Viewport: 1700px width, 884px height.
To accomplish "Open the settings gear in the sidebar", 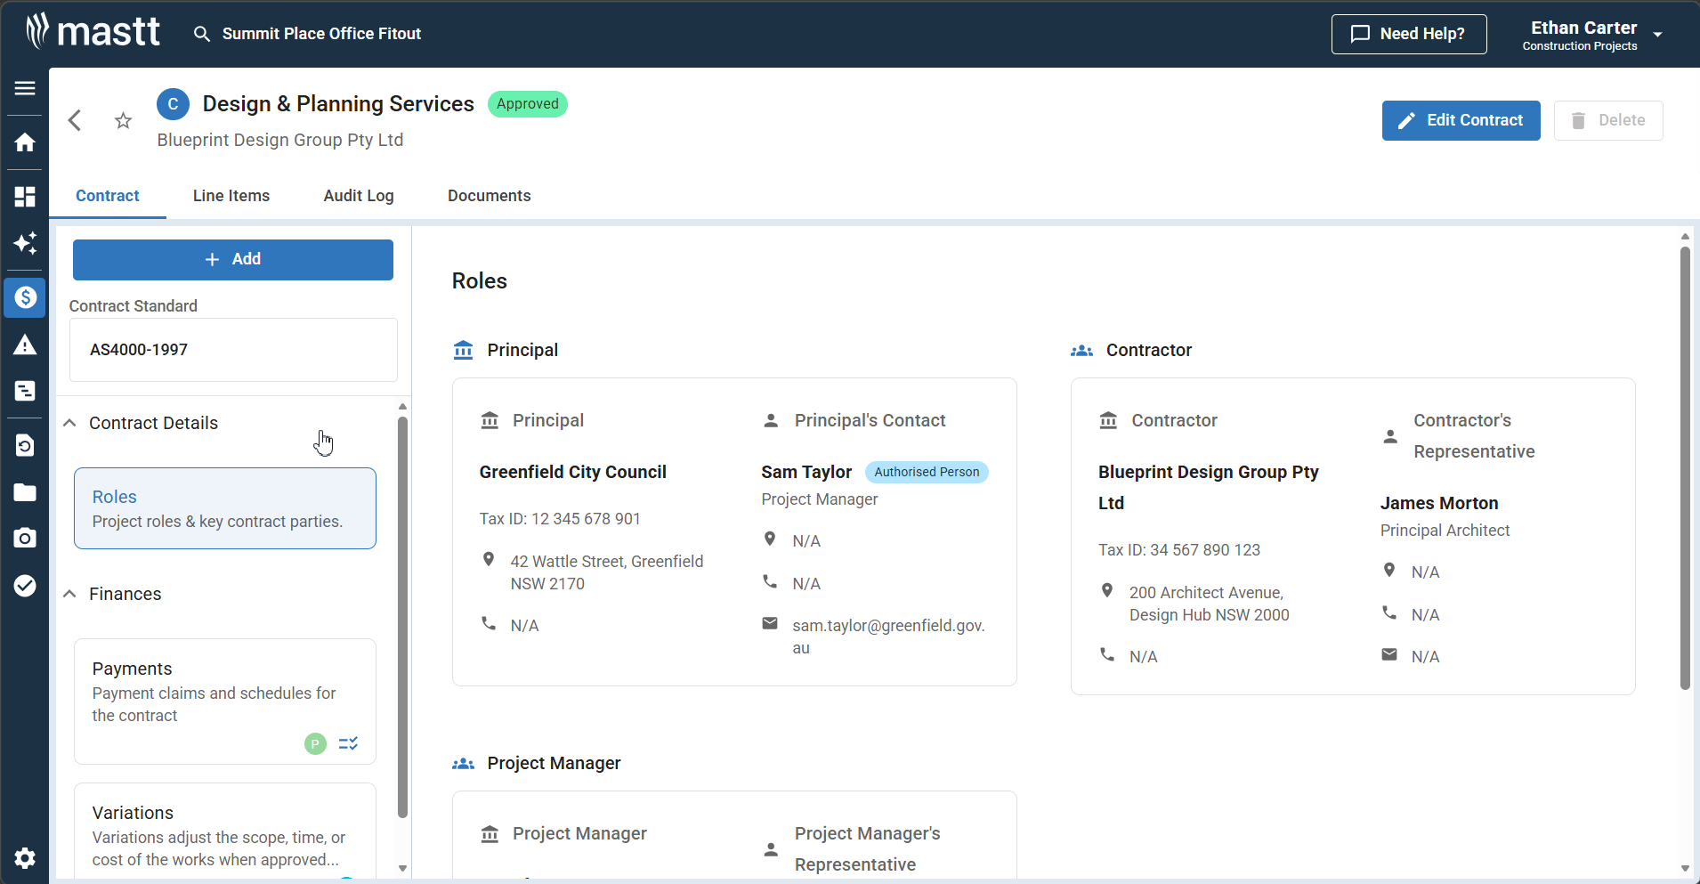I will click(x=25, y=857).
